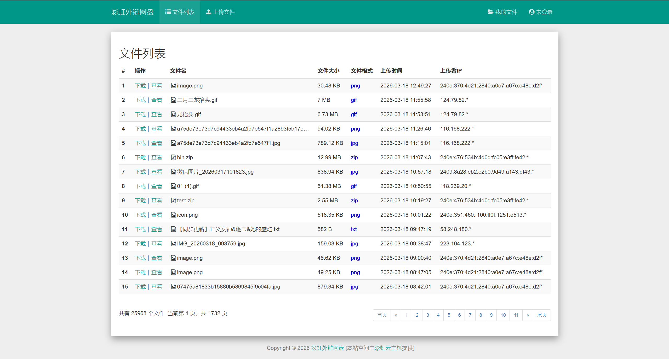Click the zip file icon for bin.zip
The height and width of the screenshot is (359, 669).
173,157
